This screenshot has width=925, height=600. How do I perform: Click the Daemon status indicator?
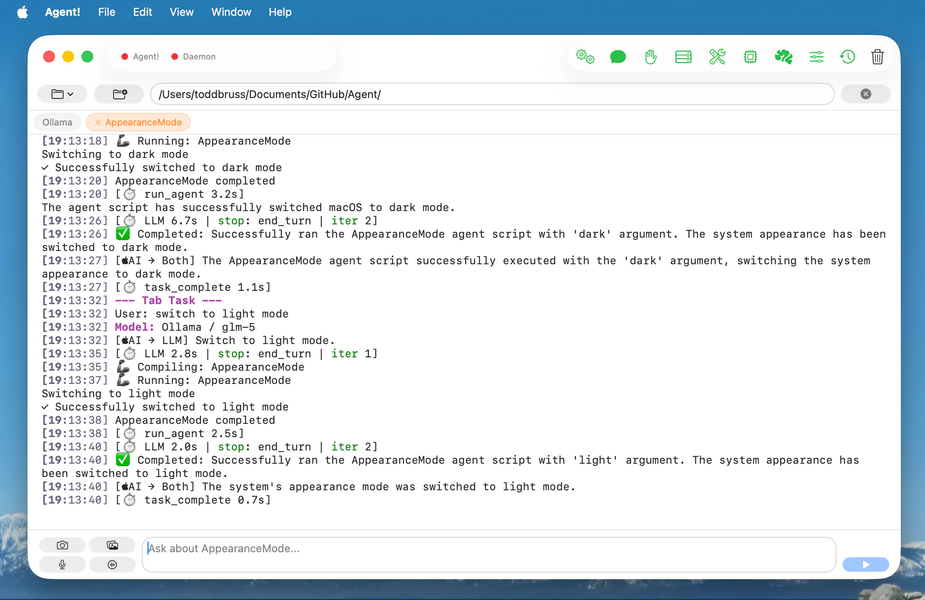[193, 57]
